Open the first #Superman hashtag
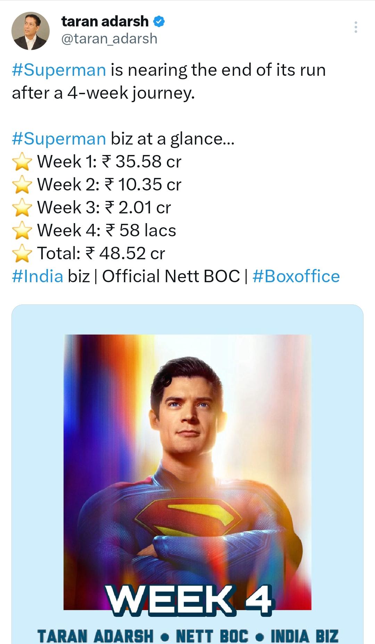Screen dimensions: 375x644 pyautogui.click(x=59, y=70)
